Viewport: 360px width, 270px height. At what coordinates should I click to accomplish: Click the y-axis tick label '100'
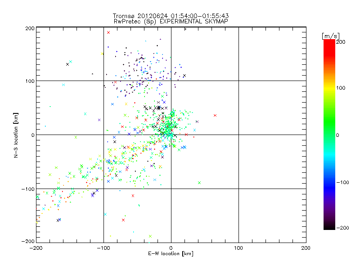coord(30,81)
